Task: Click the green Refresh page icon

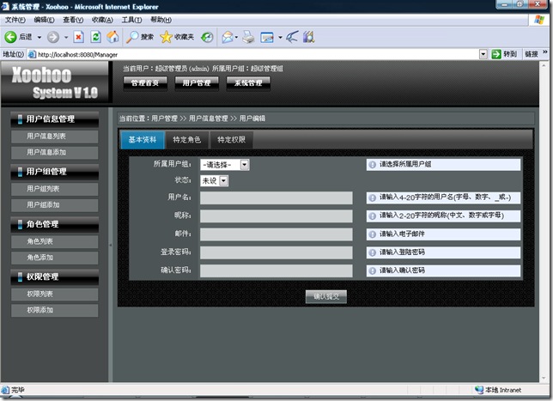Action: 95,37
